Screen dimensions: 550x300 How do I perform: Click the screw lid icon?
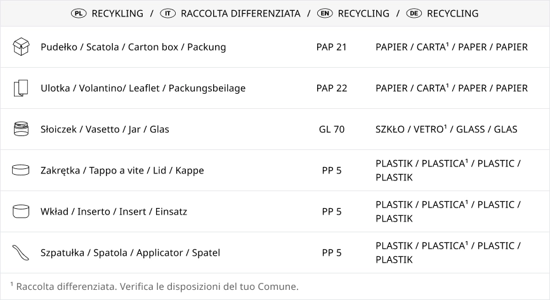pyautogui.click(x=21, y=170)
